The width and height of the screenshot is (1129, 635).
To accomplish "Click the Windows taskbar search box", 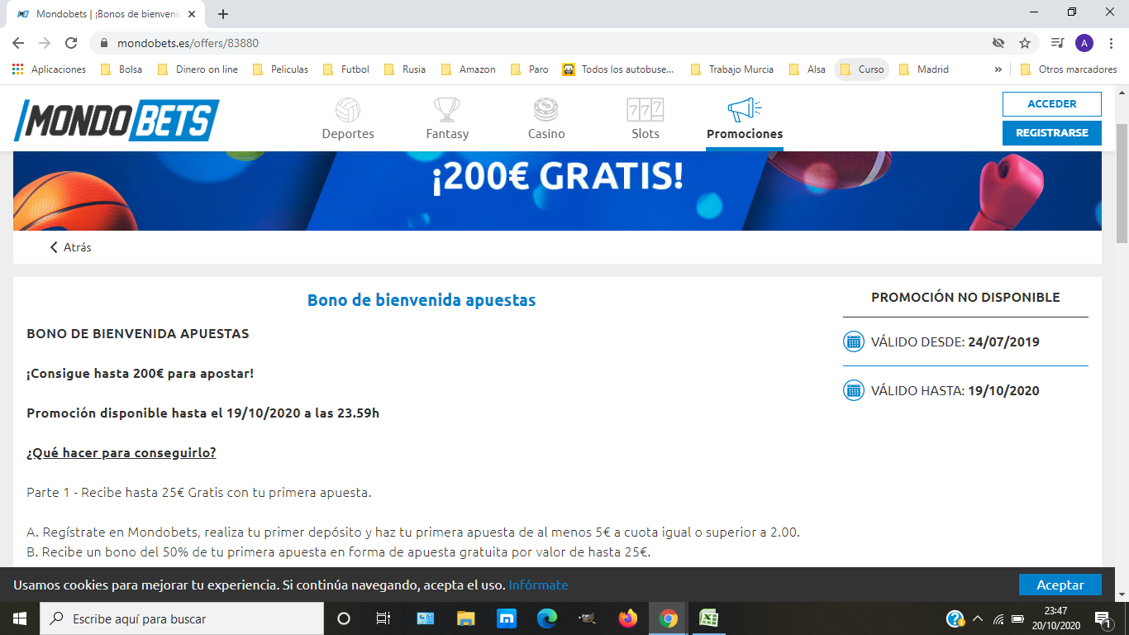I will (182, 618).
